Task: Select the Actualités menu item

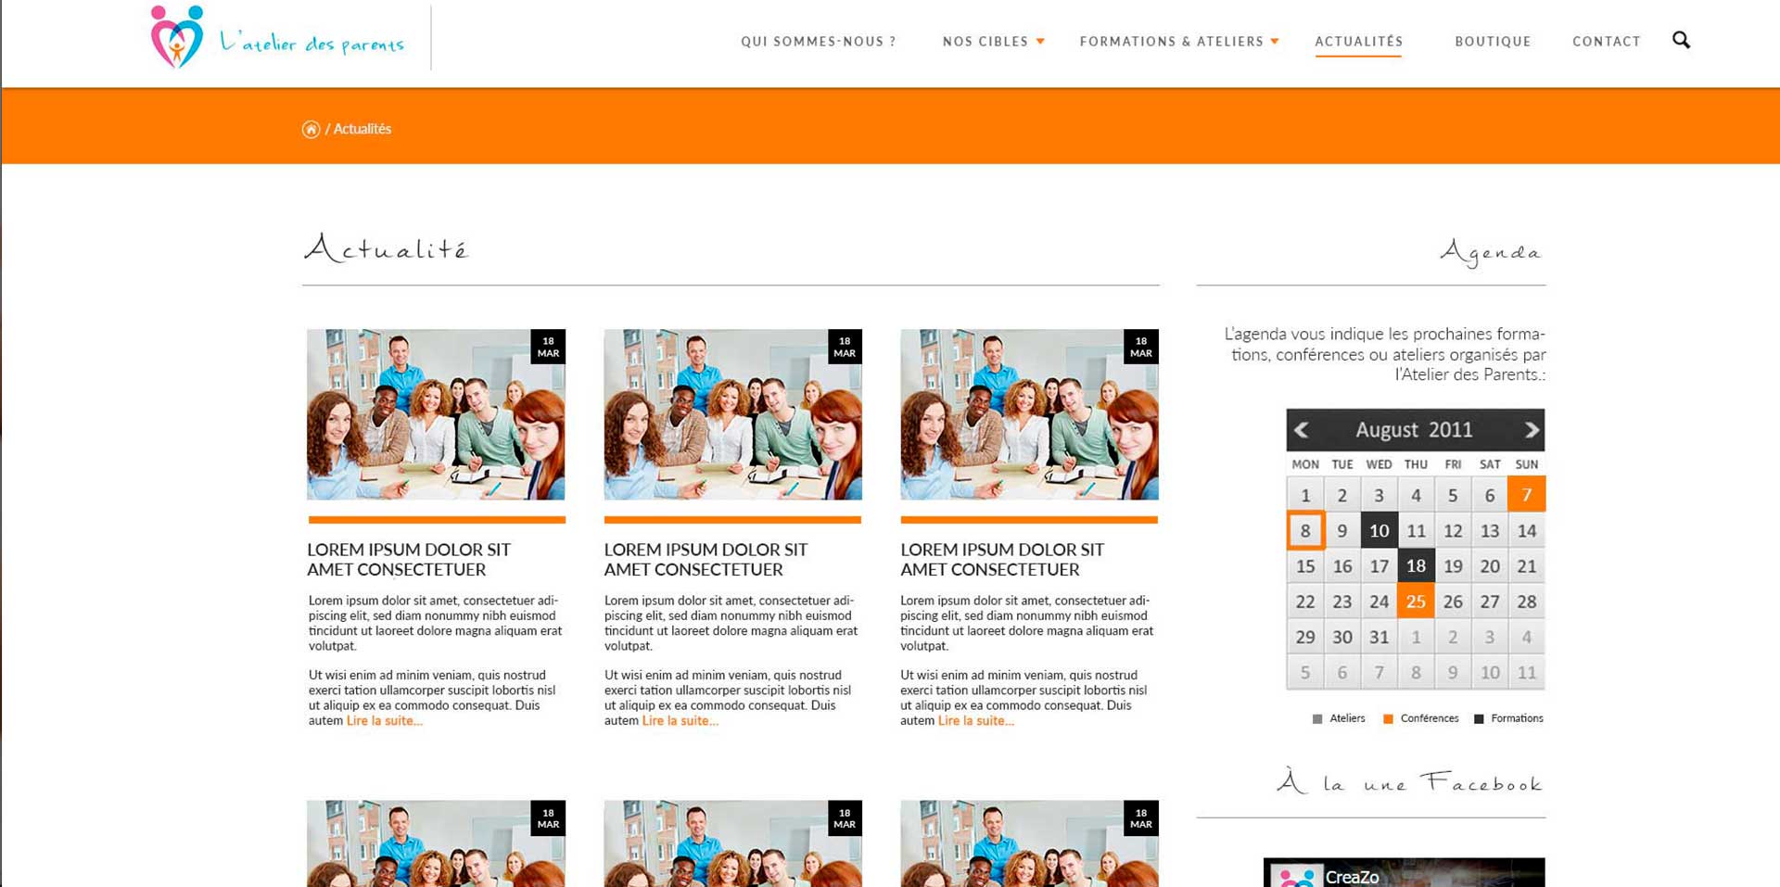Action: click(1359, 42)
